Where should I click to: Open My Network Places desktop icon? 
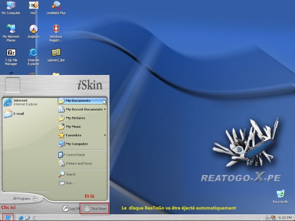11,33
